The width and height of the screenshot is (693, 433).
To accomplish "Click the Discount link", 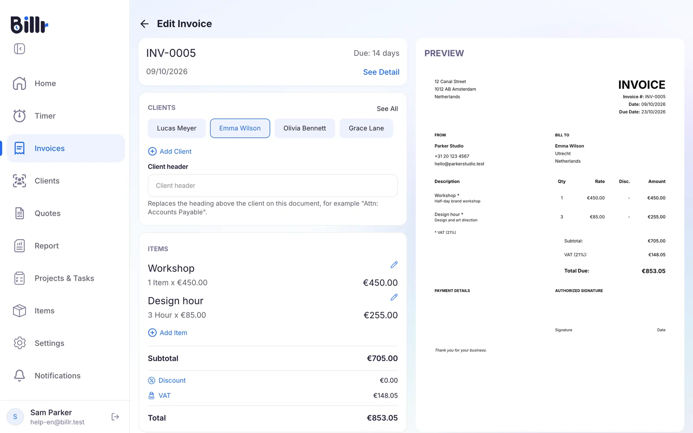I will [x=172, y=380].
